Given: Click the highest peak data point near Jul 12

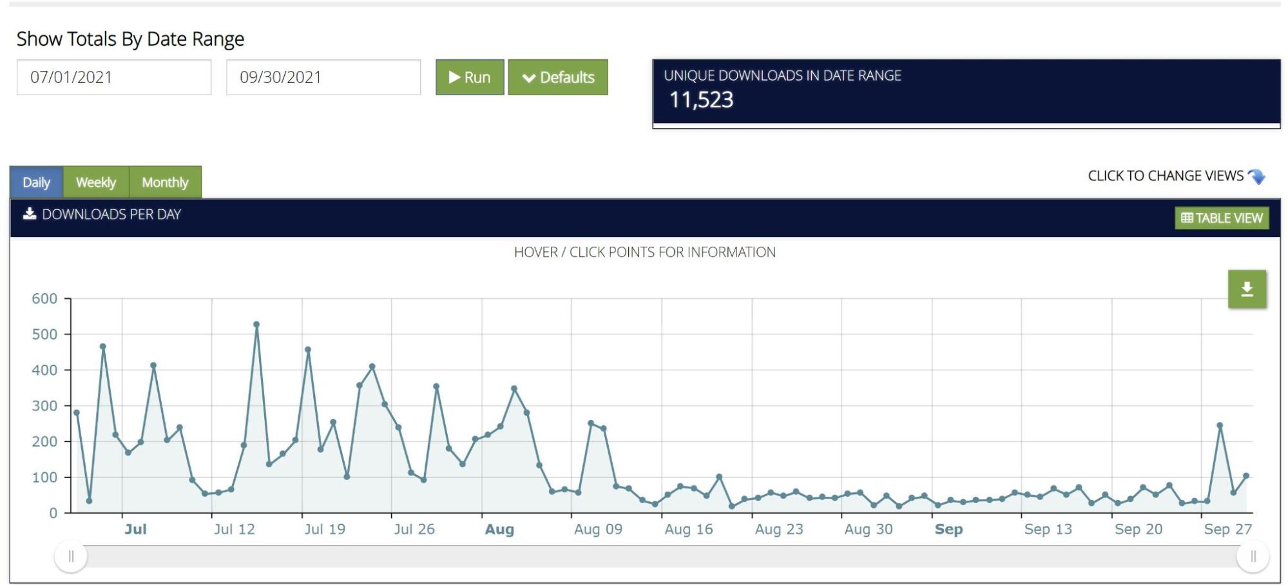Looking at the screenshot, I should [256, 325].
